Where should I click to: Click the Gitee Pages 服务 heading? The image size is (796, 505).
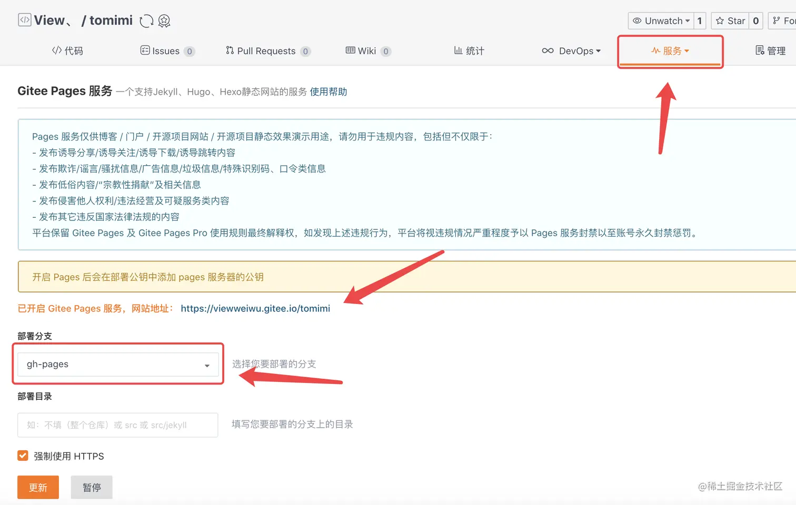[x=65, y=91]
